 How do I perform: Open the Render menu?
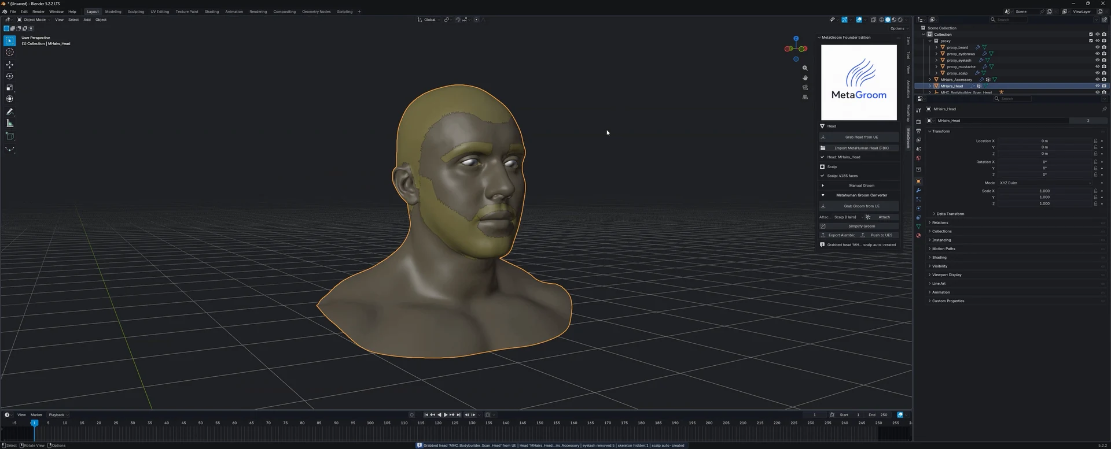point(38,12)
